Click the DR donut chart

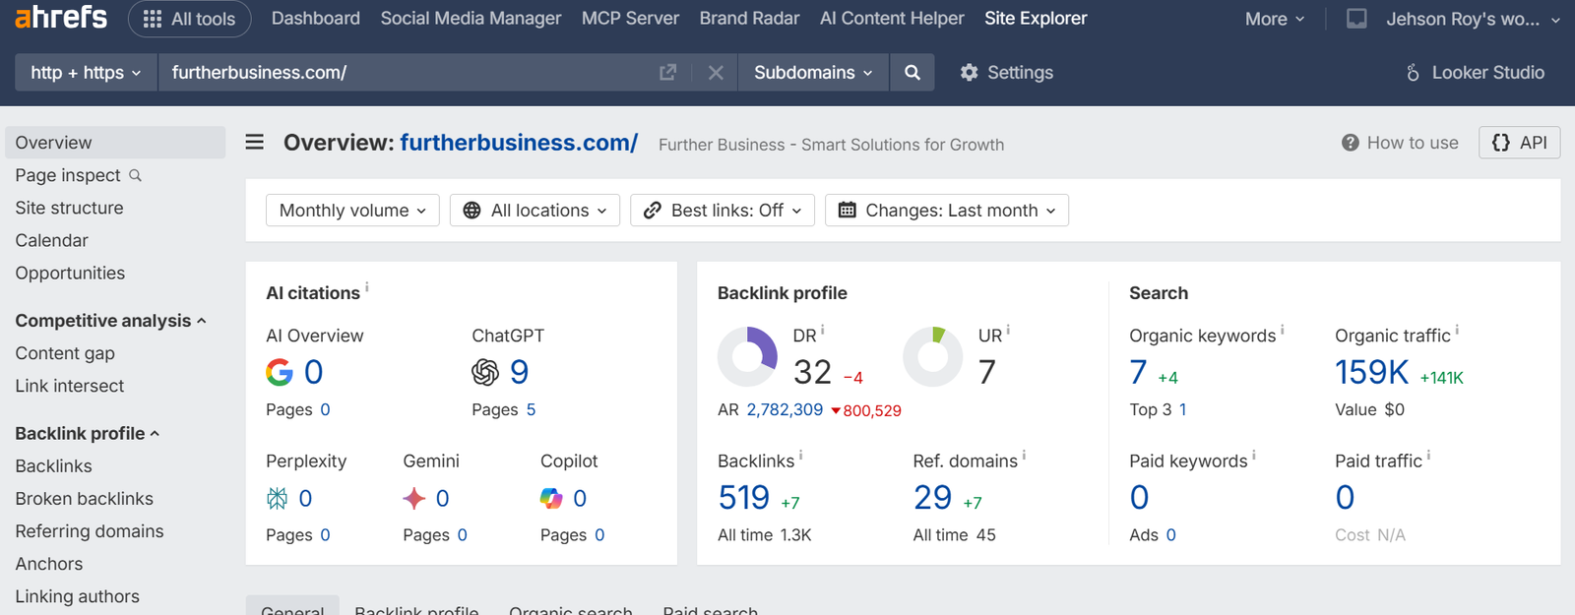point(748,356)
